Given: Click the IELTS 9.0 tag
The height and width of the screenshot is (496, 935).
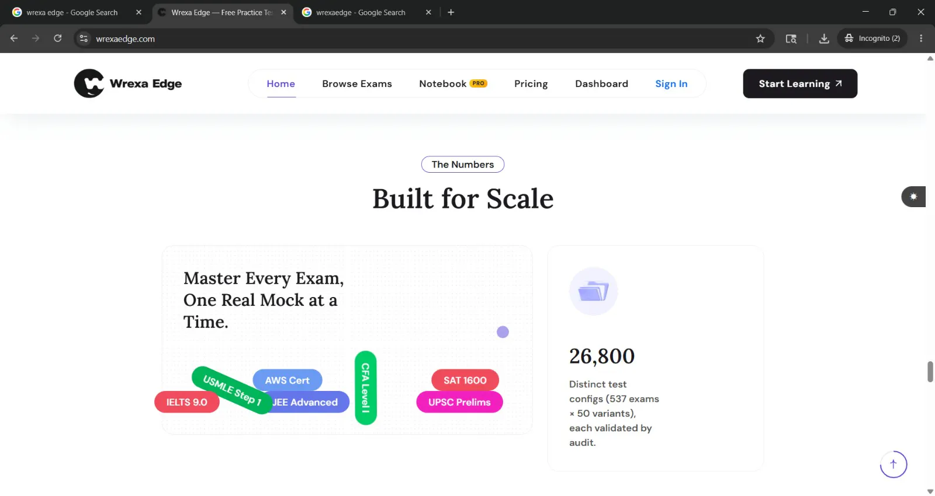Looking at the screenshot, I should (x=187, y=402).
